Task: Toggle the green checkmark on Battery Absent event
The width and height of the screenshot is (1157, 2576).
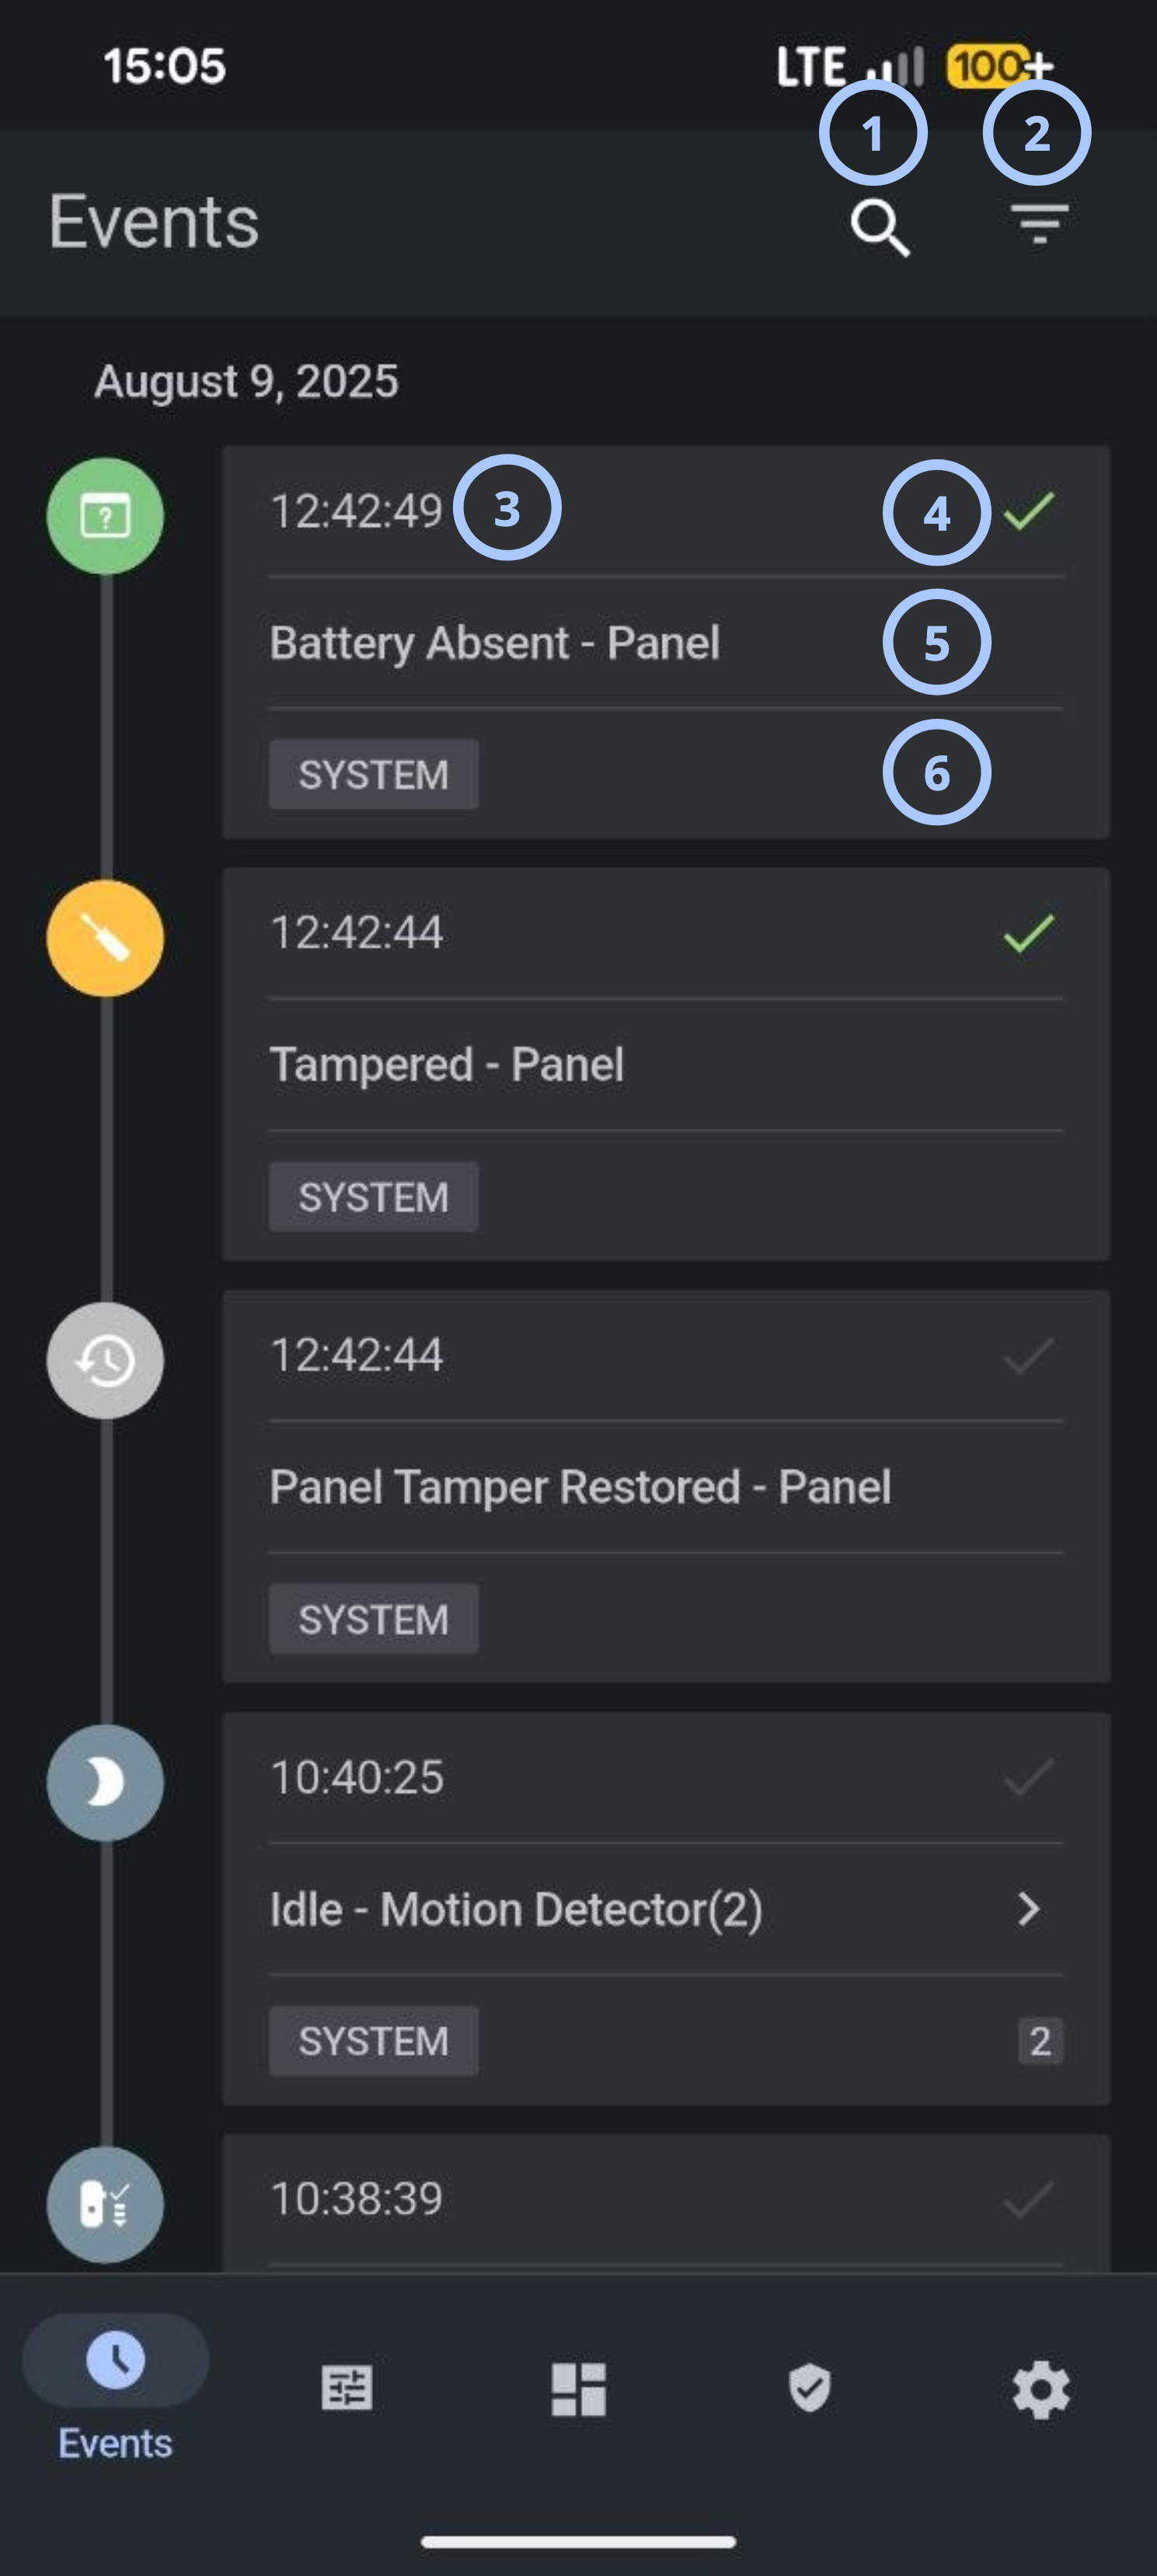Action: tap(1028, 511)
